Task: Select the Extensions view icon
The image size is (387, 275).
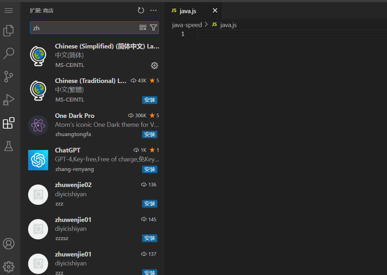Action: [9, 123]
